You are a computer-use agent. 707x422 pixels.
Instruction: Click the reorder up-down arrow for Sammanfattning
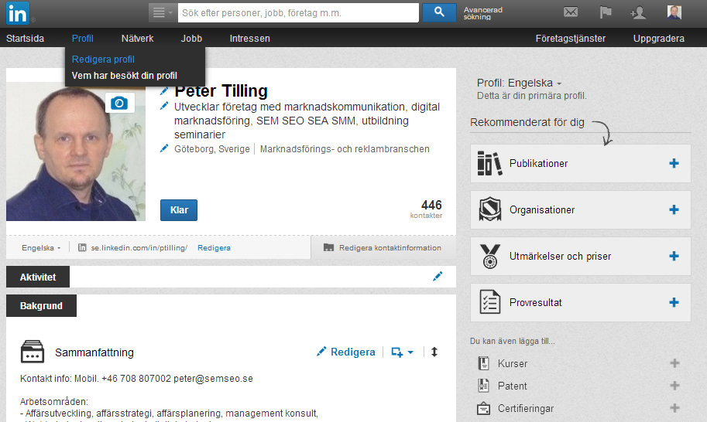[x=434, y=352]
